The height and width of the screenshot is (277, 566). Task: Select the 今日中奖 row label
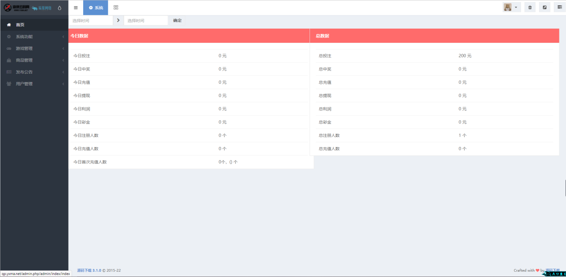82,69
